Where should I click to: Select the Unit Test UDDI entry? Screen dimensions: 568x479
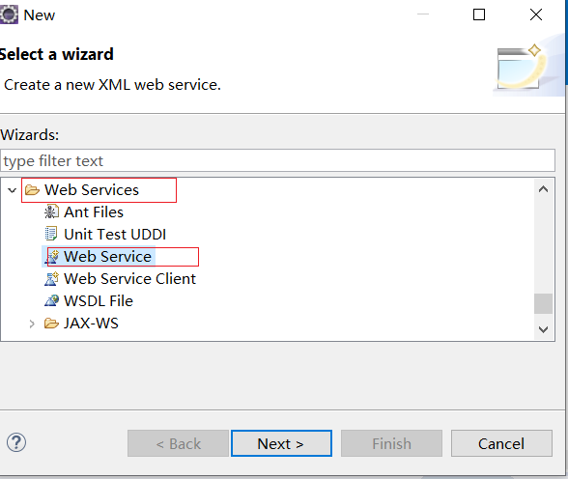click(x=115, y=235)
